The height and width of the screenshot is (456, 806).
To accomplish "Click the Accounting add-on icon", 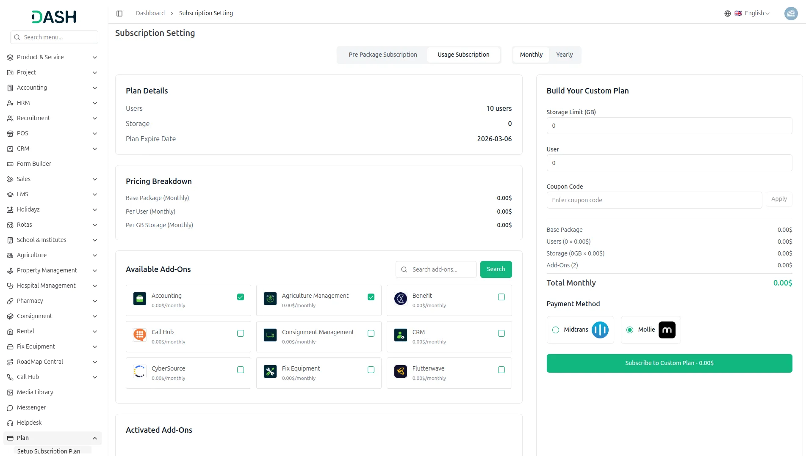I will tap(140, 299).
